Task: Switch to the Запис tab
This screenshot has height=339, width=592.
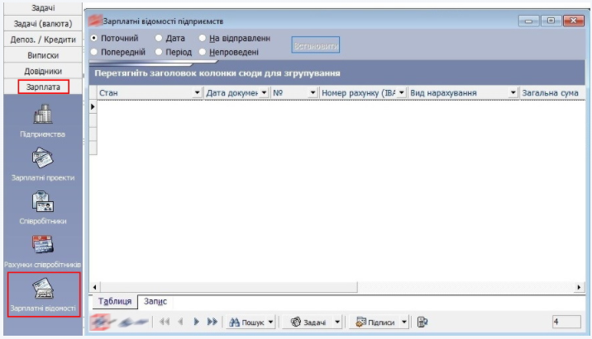Action: click(x=155, y=301)
